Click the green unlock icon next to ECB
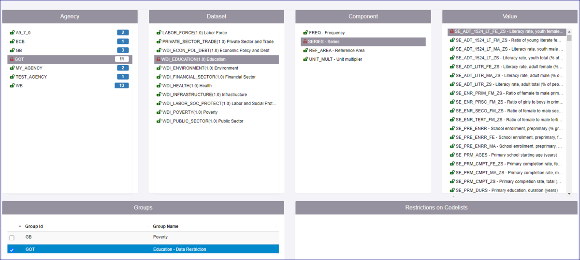 [x=12, y=41]
